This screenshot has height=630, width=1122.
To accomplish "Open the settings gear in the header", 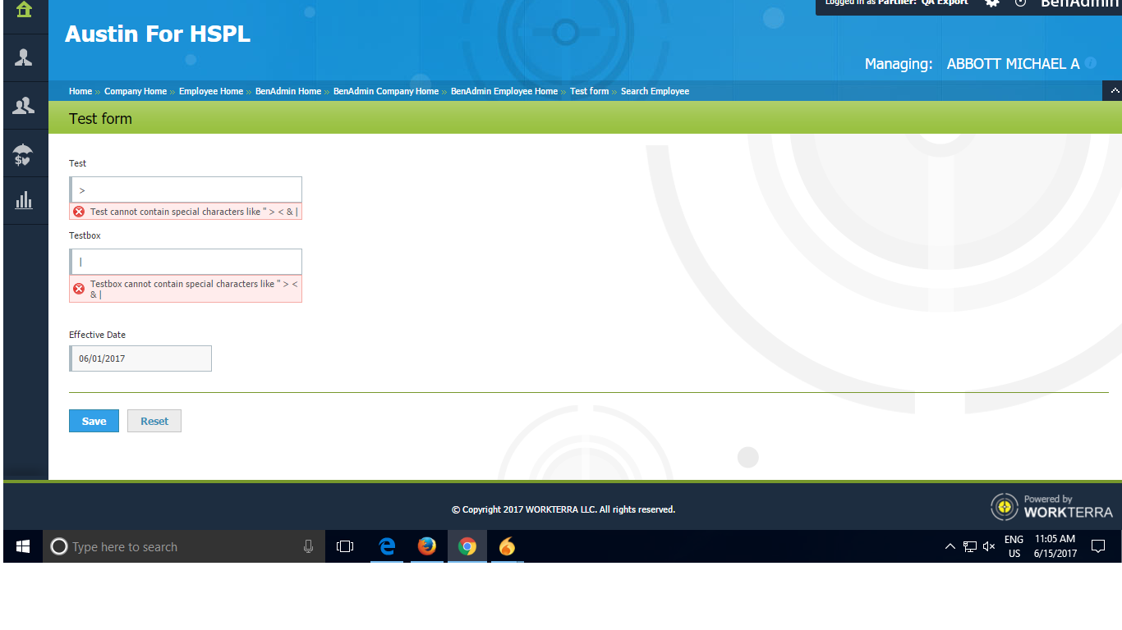I will pyautogui.click(x=992, y=3).
